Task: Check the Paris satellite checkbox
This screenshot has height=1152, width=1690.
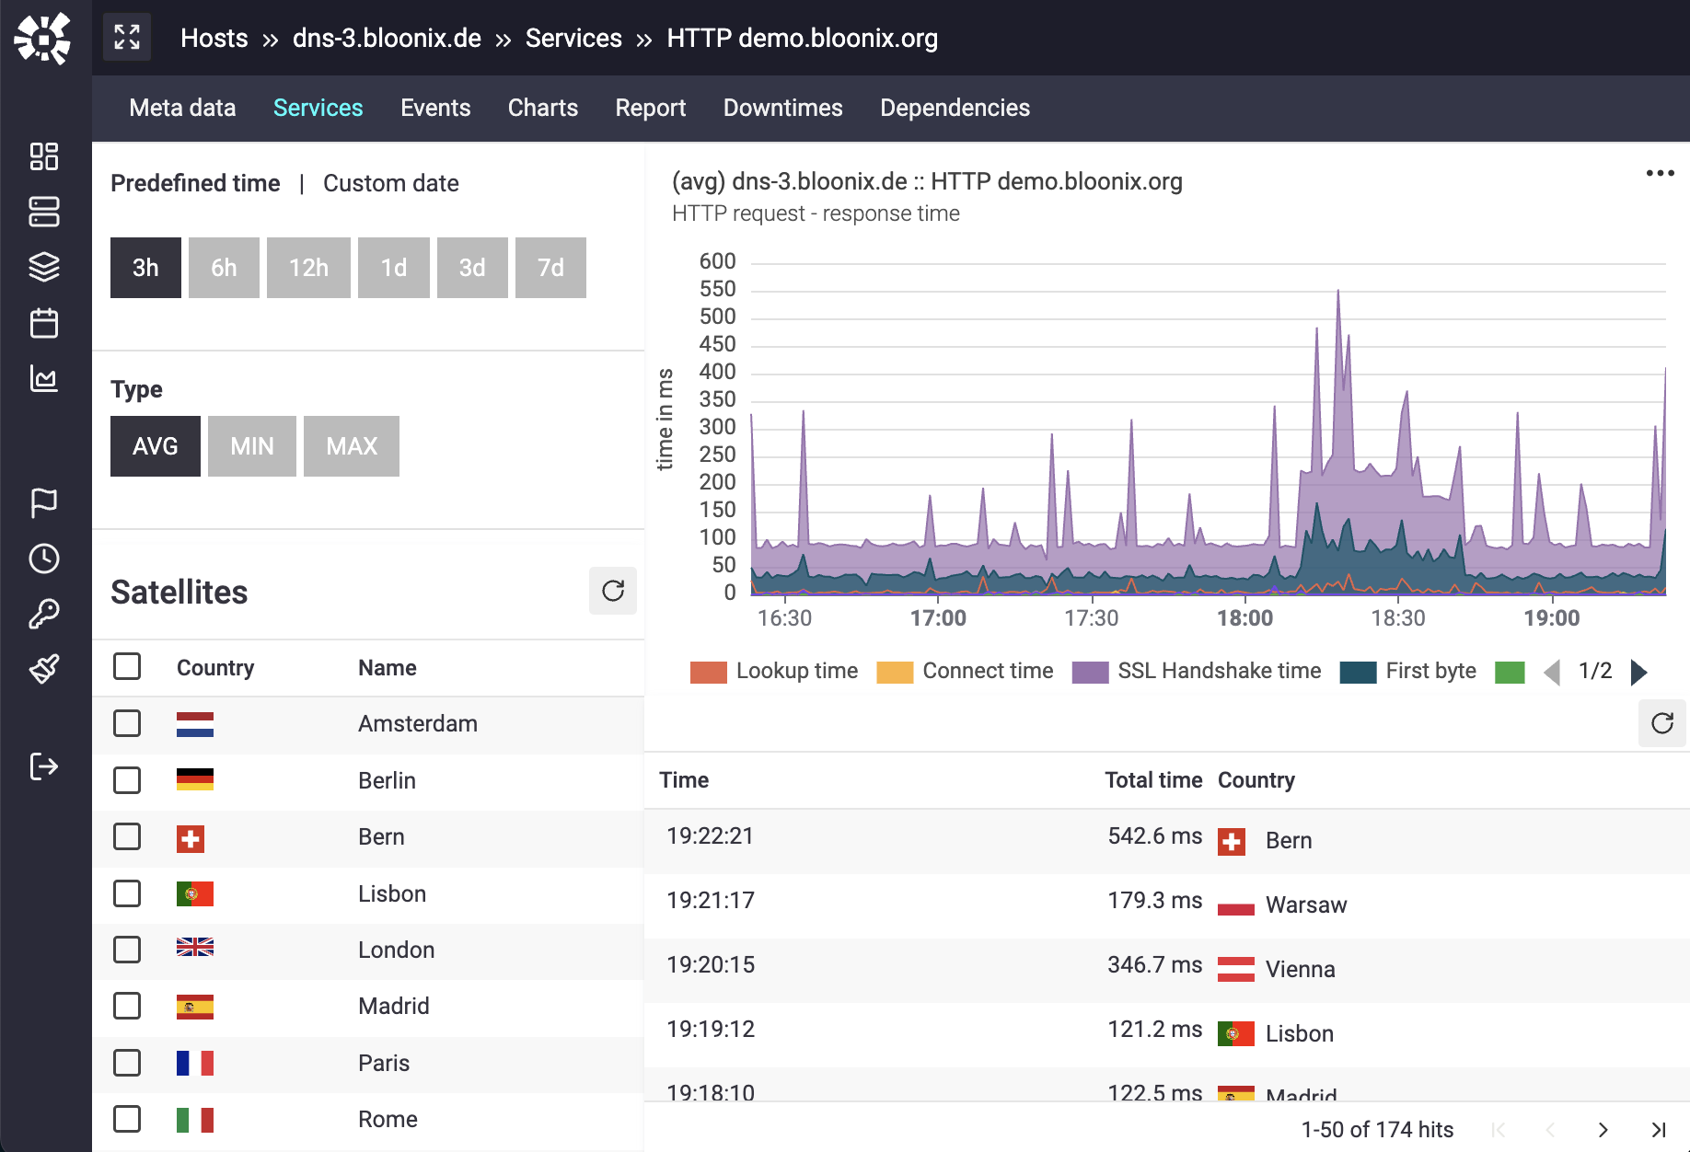Action: pos(127,1063)
